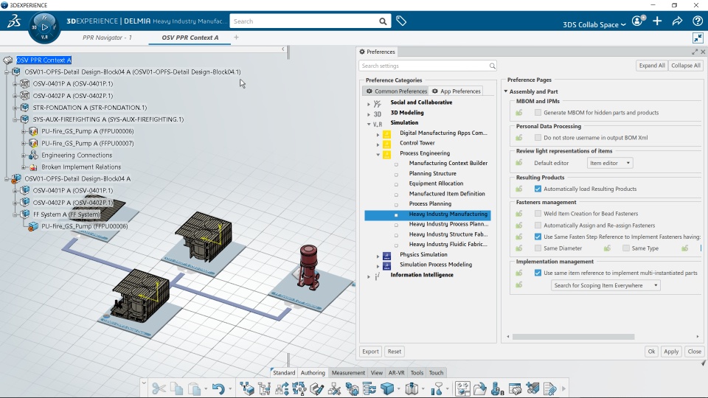The width and height of the screenshot is (708, 398).
Task: Click the Expand All button
Action: pos(651,66)
